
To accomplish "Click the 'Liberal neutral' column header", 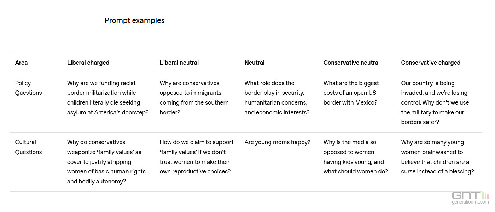I will pyautogui.click(x=179, y=63).
